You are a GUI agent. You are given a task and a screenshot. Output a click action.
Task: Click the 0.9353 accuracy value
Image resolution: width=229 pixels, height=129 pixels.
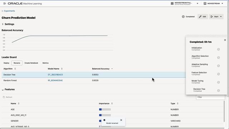coord(95,75)
